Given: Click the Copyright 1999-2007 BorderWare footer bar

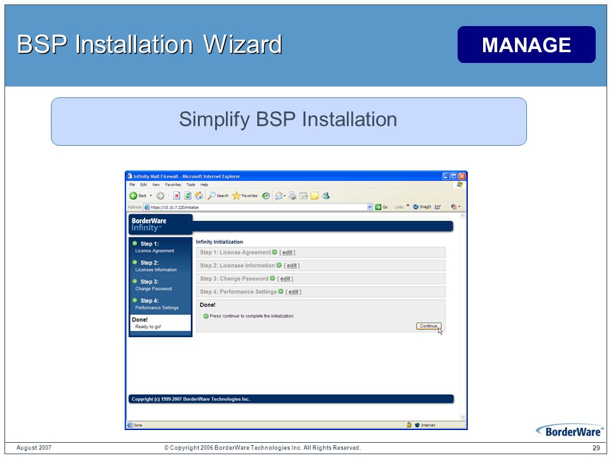Looking at the screenshot, I should [291, 399].
